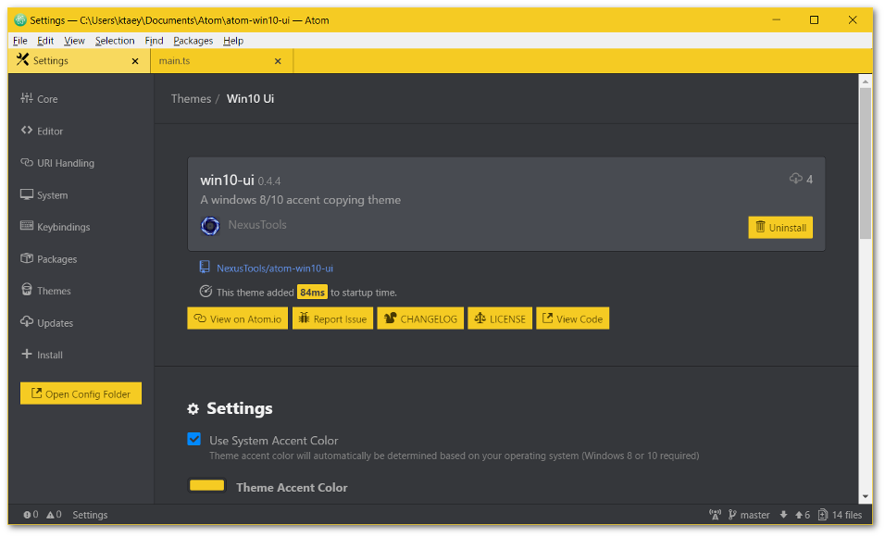
Task: Click View on Atom.io button
Action: pyautogui.click(x=237, y=318)
